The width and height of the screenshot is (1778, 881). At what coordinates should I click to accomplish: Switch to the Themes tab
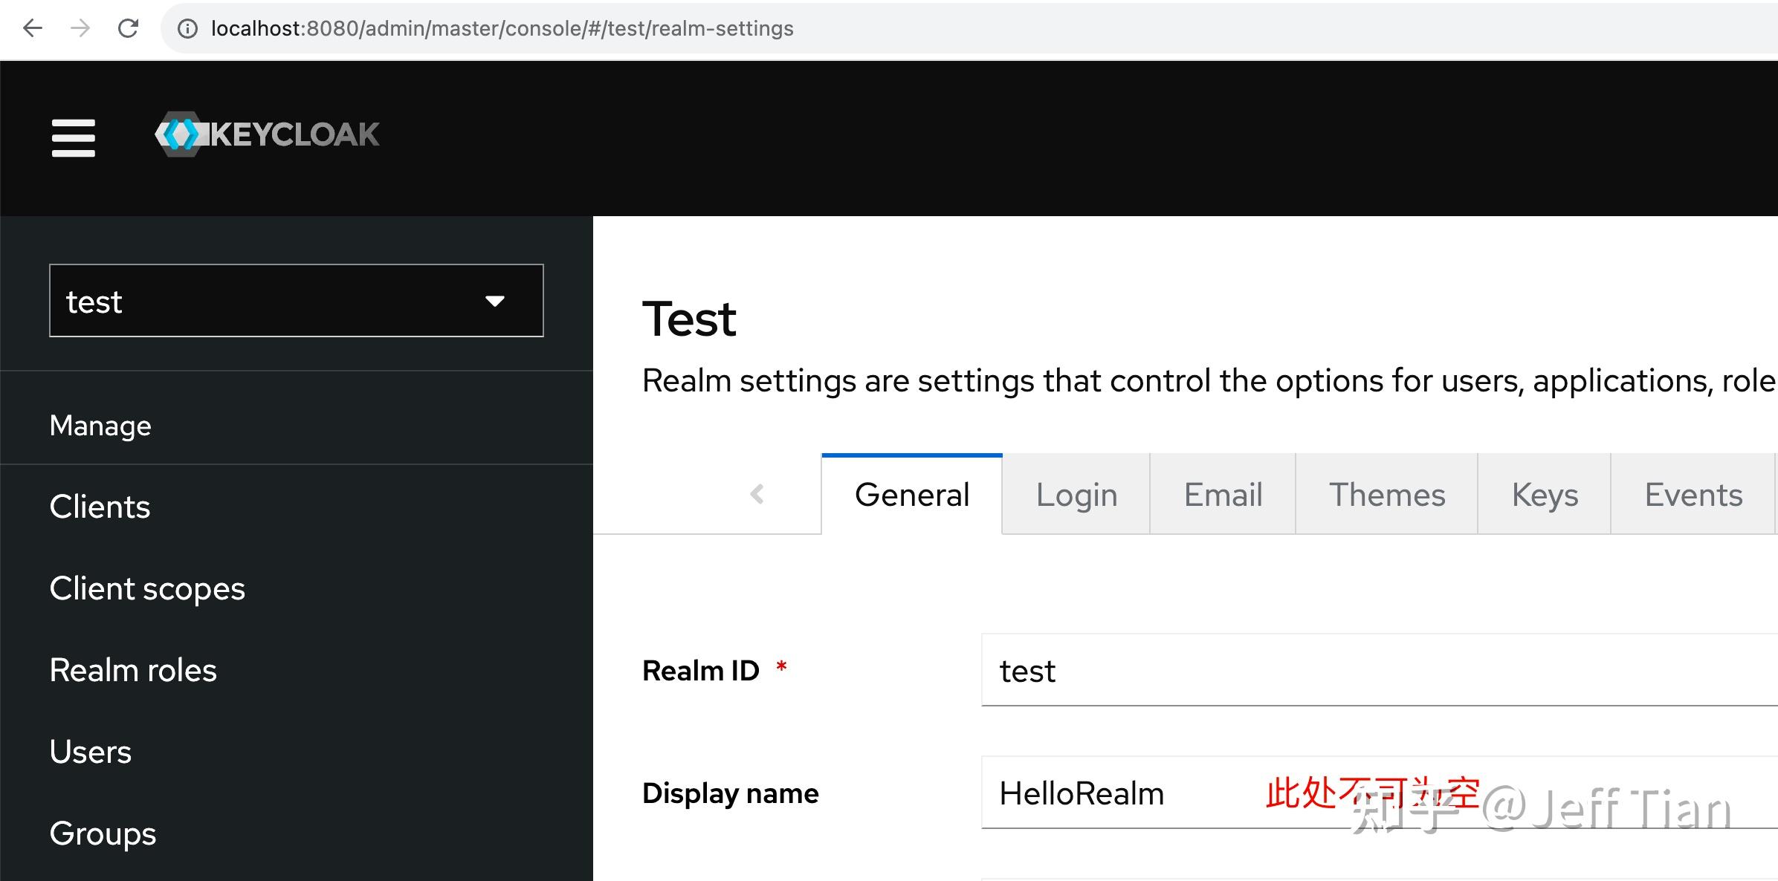click(1387, 495)
